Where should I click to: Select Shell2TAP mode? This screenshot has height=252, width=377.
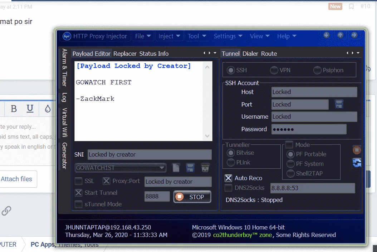tap(290, 173)
